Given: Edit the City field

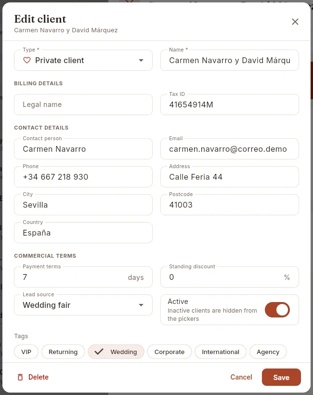Looking at the screenshot, I should click(x=83, y=205).
